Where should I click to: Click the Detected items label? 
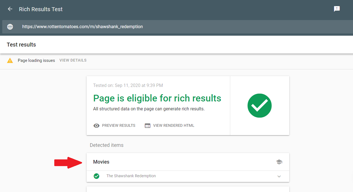click(x=107, y=145)
